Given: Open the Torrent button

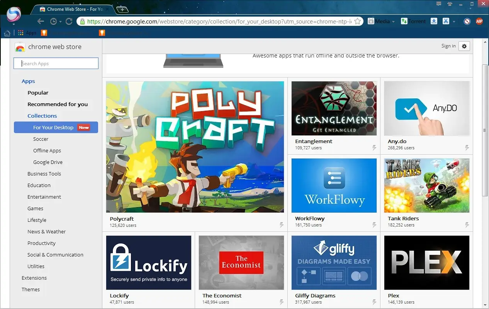Looking at the screenshot, I should 413,21.
